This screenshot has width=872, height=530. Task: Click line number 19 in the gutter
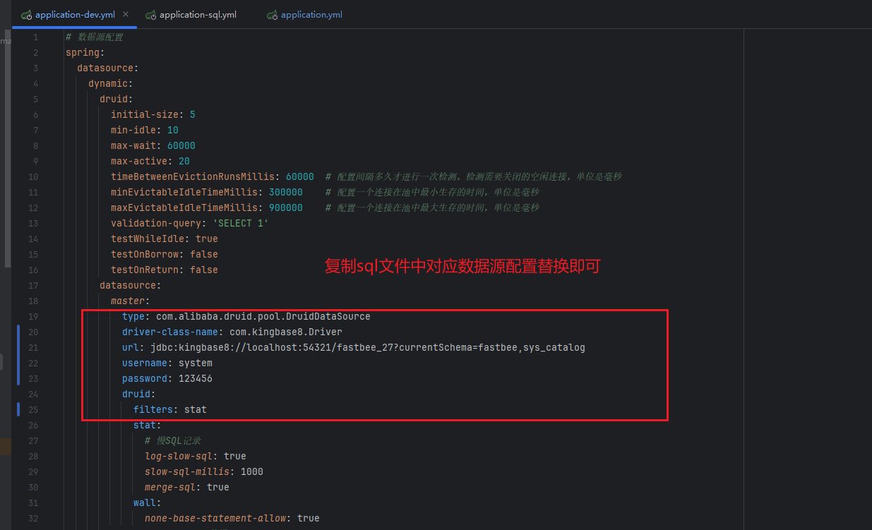[34, 316]
